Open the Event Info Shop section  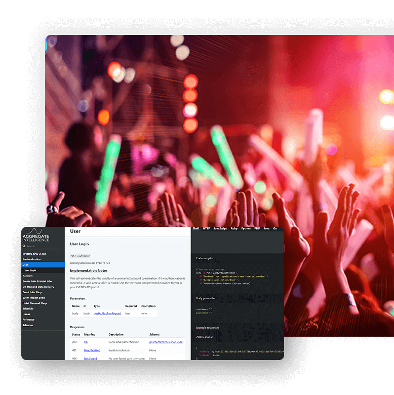tap(32, 292)
